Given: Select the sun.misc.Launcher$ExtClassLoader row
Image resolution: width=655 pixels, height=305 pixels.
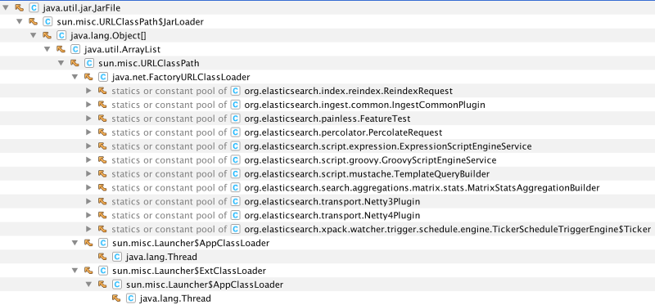Looking at the screenshot, I should click(327, 271).
